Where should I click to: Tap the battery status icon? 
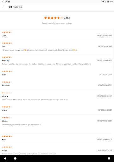[x=108, y=2]
